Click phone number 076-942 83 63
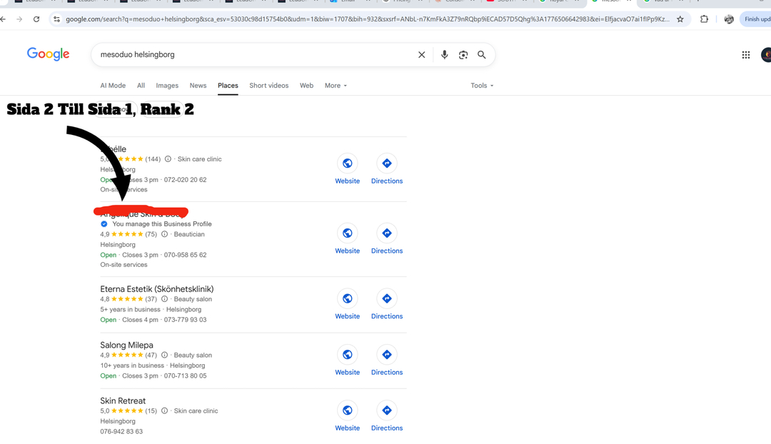The width and height of the screenshot is (771, 444). pos(121,431)
